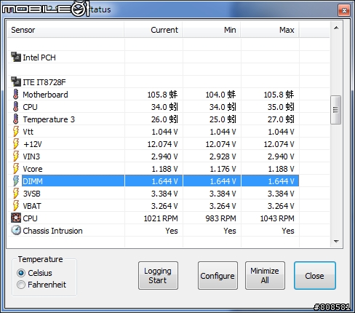
Task: Click the vertical scrollbar thumb
Action: point(336,110)
